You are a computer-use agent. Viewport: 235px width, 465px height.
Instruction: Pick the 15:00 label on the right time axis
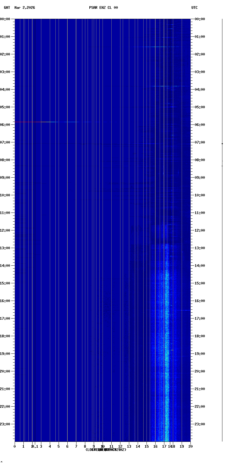(x=200, y=283)
